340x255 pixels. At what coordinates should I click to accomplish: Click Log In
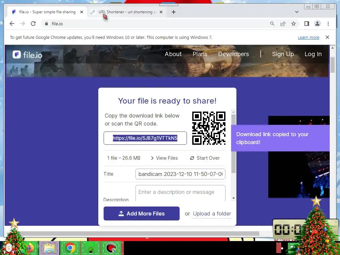(313, 54)
